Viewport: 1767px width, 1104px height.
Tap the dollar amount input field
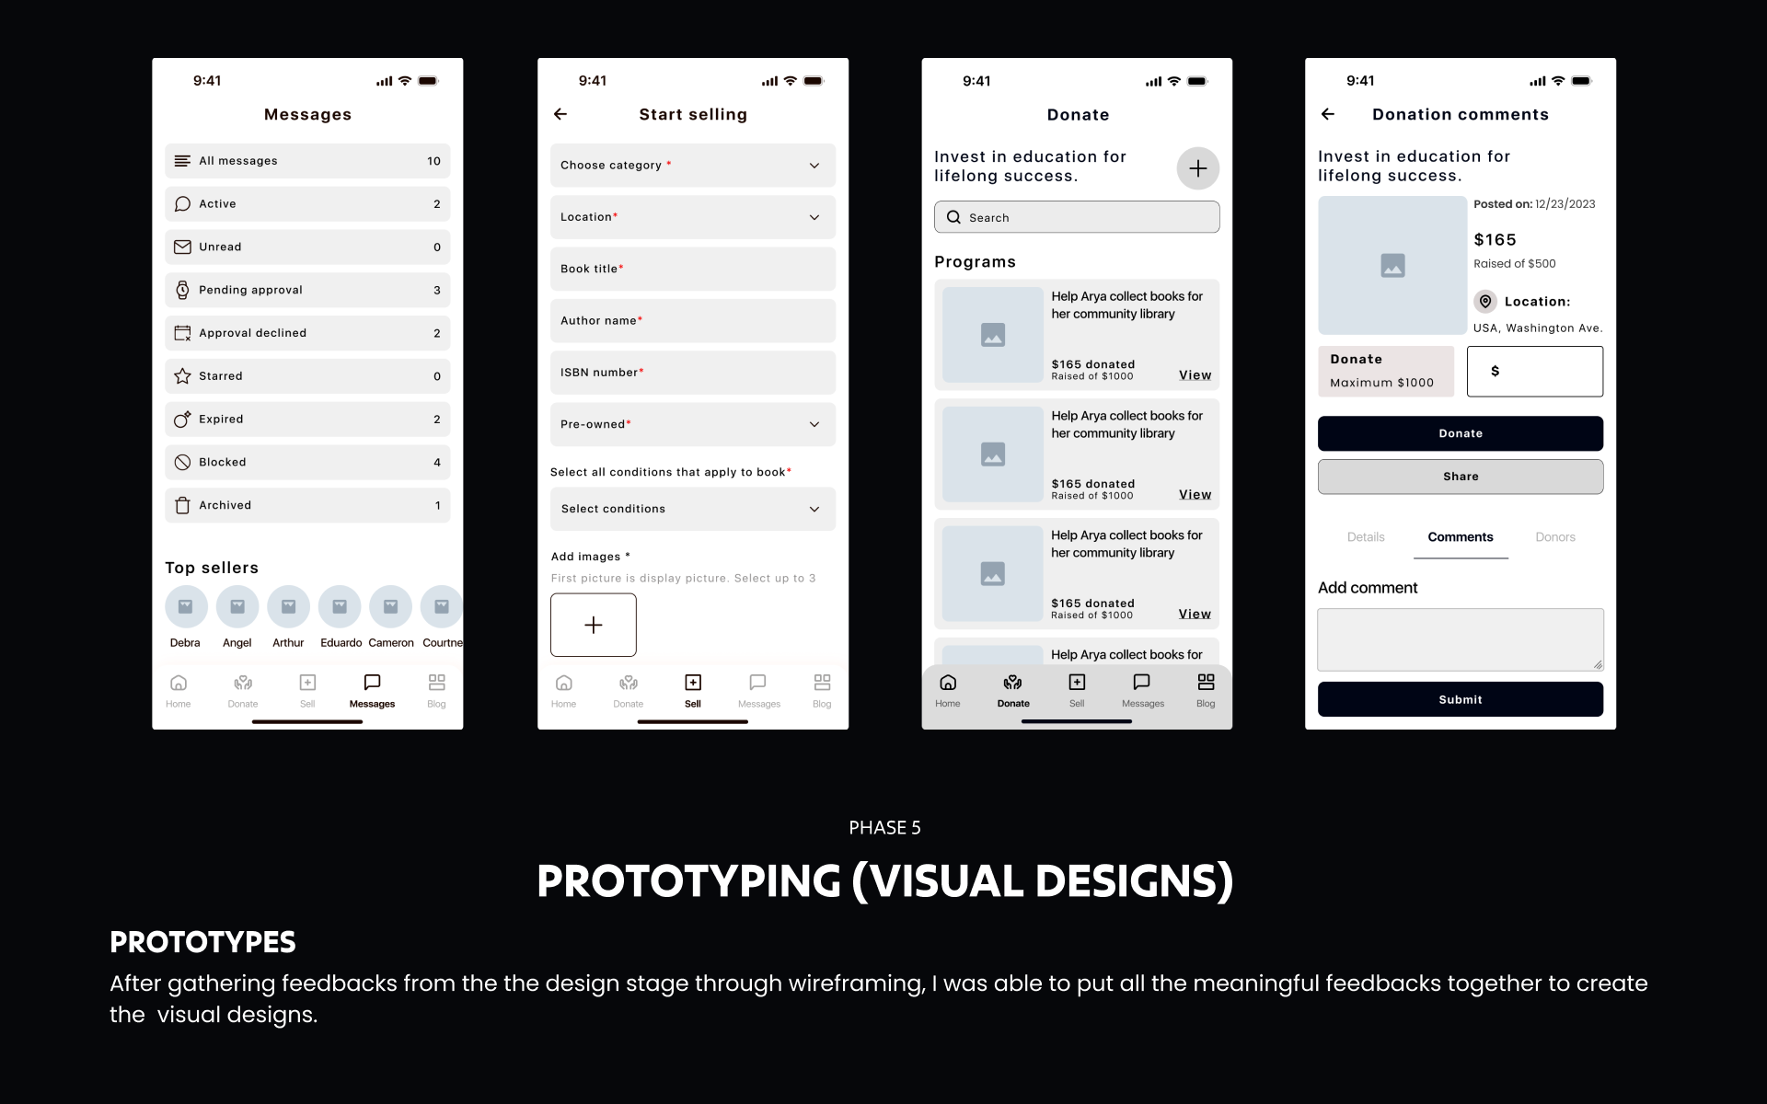[x=1534, y=370]
